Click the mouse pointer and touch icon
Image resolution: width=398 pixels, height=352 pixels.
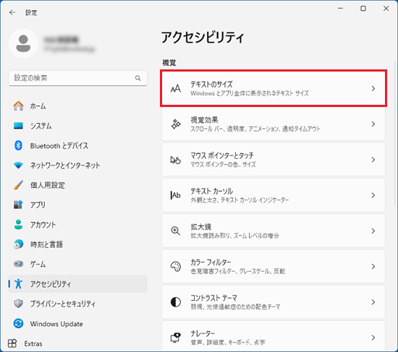(x=176, y=160)
